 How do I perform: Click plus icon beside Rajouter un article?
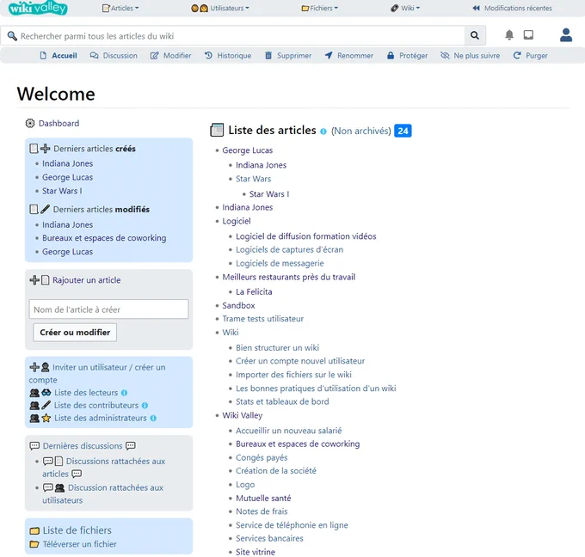(x=34, y=280)
